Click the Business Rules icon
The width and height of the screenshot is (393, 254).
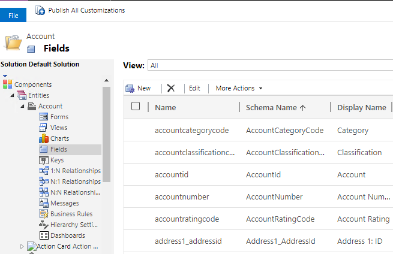pos(44,214)
